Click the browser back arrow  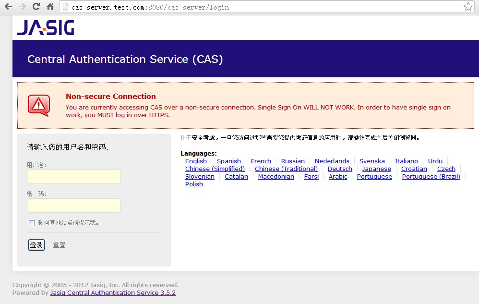tap(8, 6)
